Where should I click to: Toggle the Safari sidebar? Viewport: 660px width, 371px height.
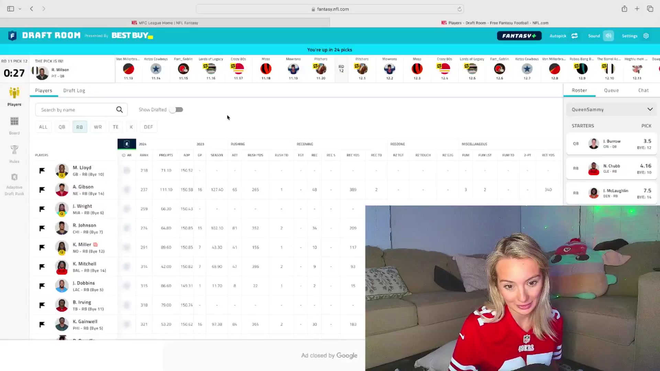coord(11,9)
